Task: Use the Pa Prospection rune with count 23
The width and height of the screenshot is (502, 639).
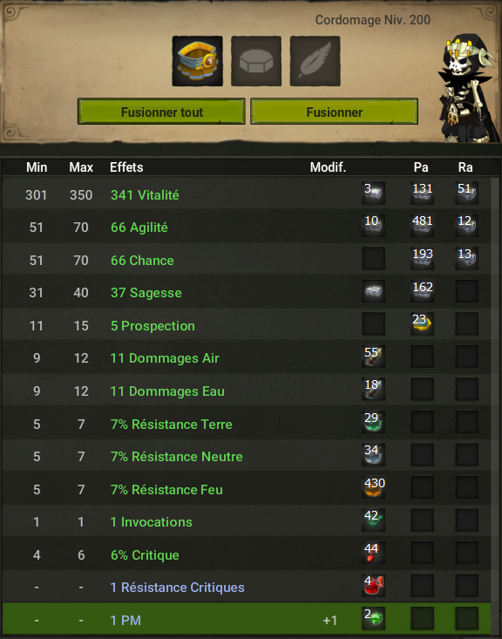Action: 422,324
